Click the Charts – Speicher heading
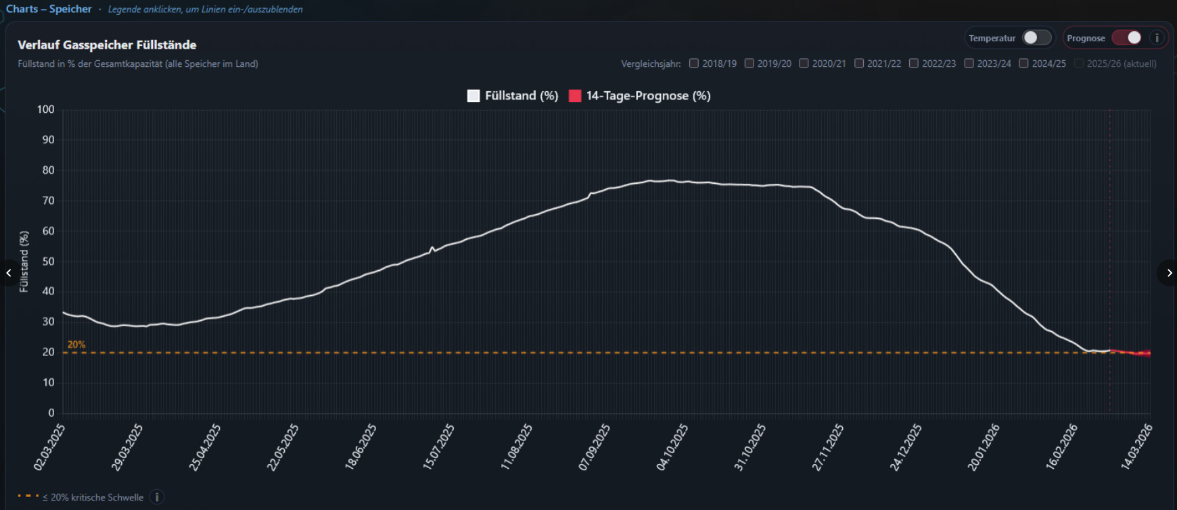Image resolution: width=1177 pixels, height=510 pixels. (49, 9)
